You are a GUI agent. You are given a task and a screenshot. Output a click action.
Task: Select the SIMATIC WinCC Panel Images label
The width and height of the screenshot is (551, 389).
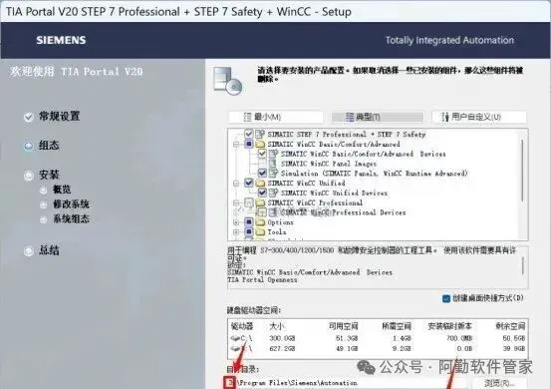pyautogui.click(x=329, y=164)
